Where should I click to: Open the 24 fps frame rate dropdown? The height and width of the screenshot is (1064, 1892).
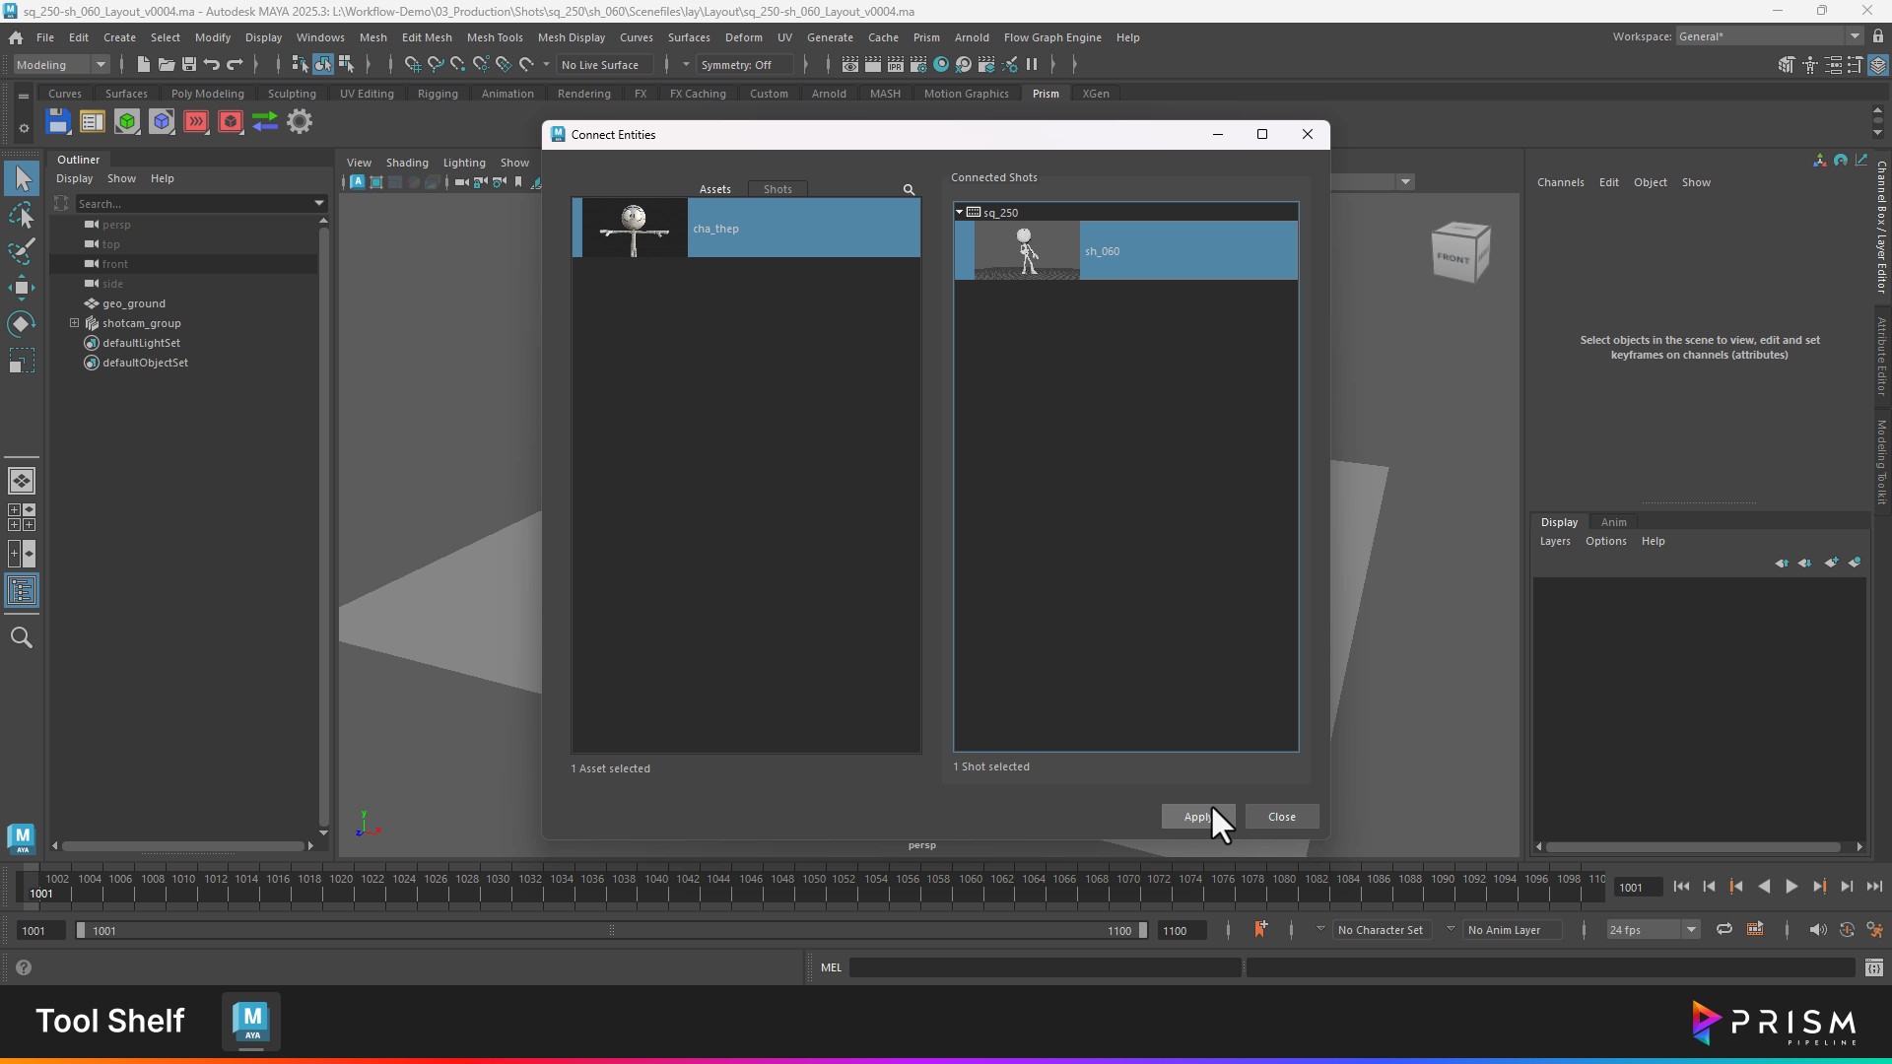[x=1691, y=930]
